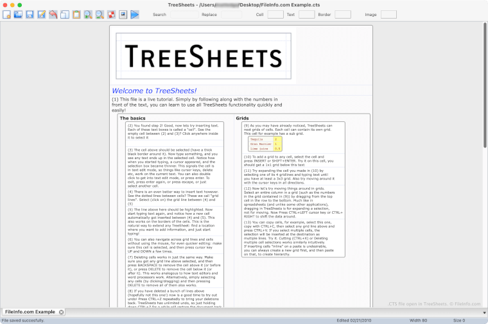Click the Copy toolbar icon
488x324 pixels.
64,14
